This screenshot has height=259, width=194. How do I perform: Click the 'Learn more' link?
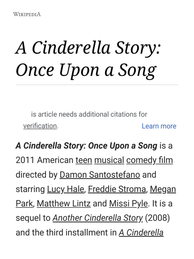[x=159, y=126]
